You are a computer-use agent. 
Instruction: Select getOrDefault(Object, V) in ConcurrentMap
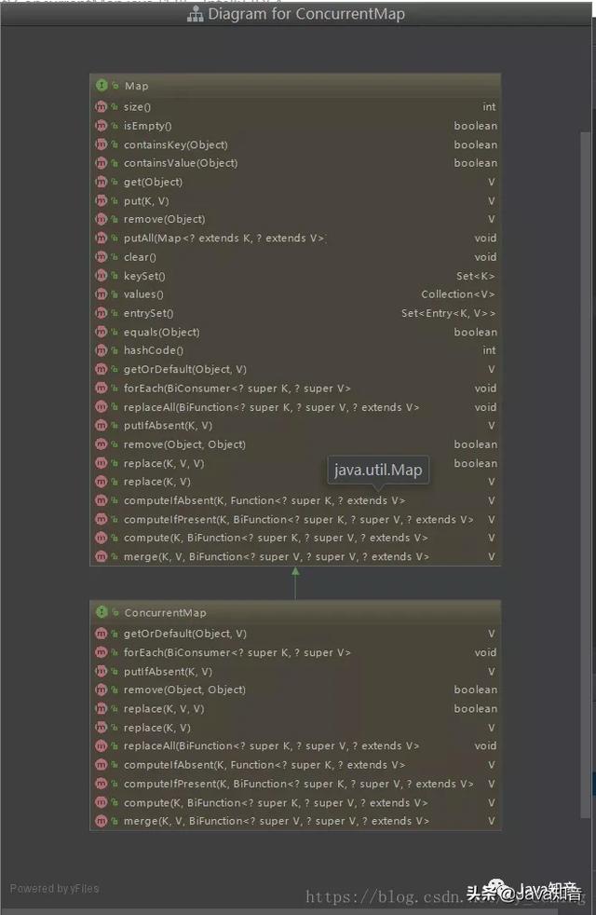click(185, 634)
